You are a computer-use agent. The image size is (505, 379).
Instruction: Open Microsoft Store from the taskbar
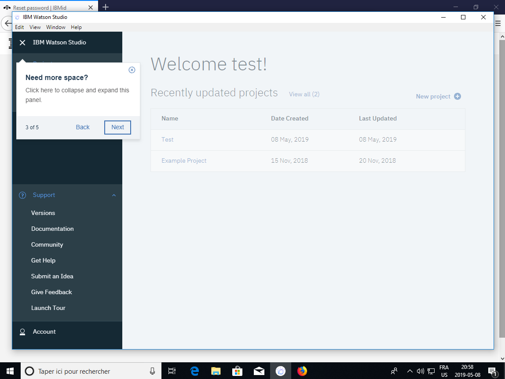[237, 371]
